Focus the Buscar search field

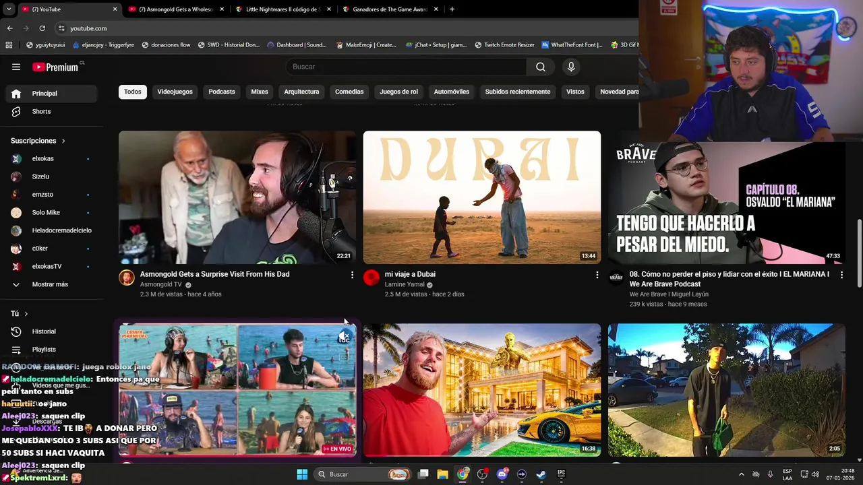(407, 67)
